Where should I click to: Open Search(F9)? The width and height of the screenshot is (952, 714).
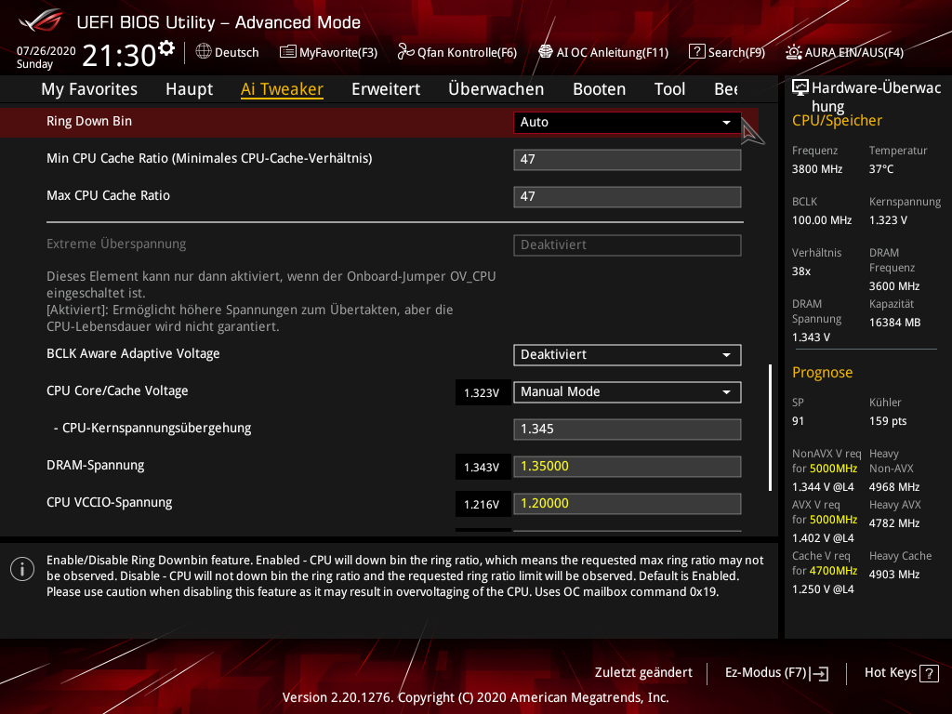pos(727,52)
